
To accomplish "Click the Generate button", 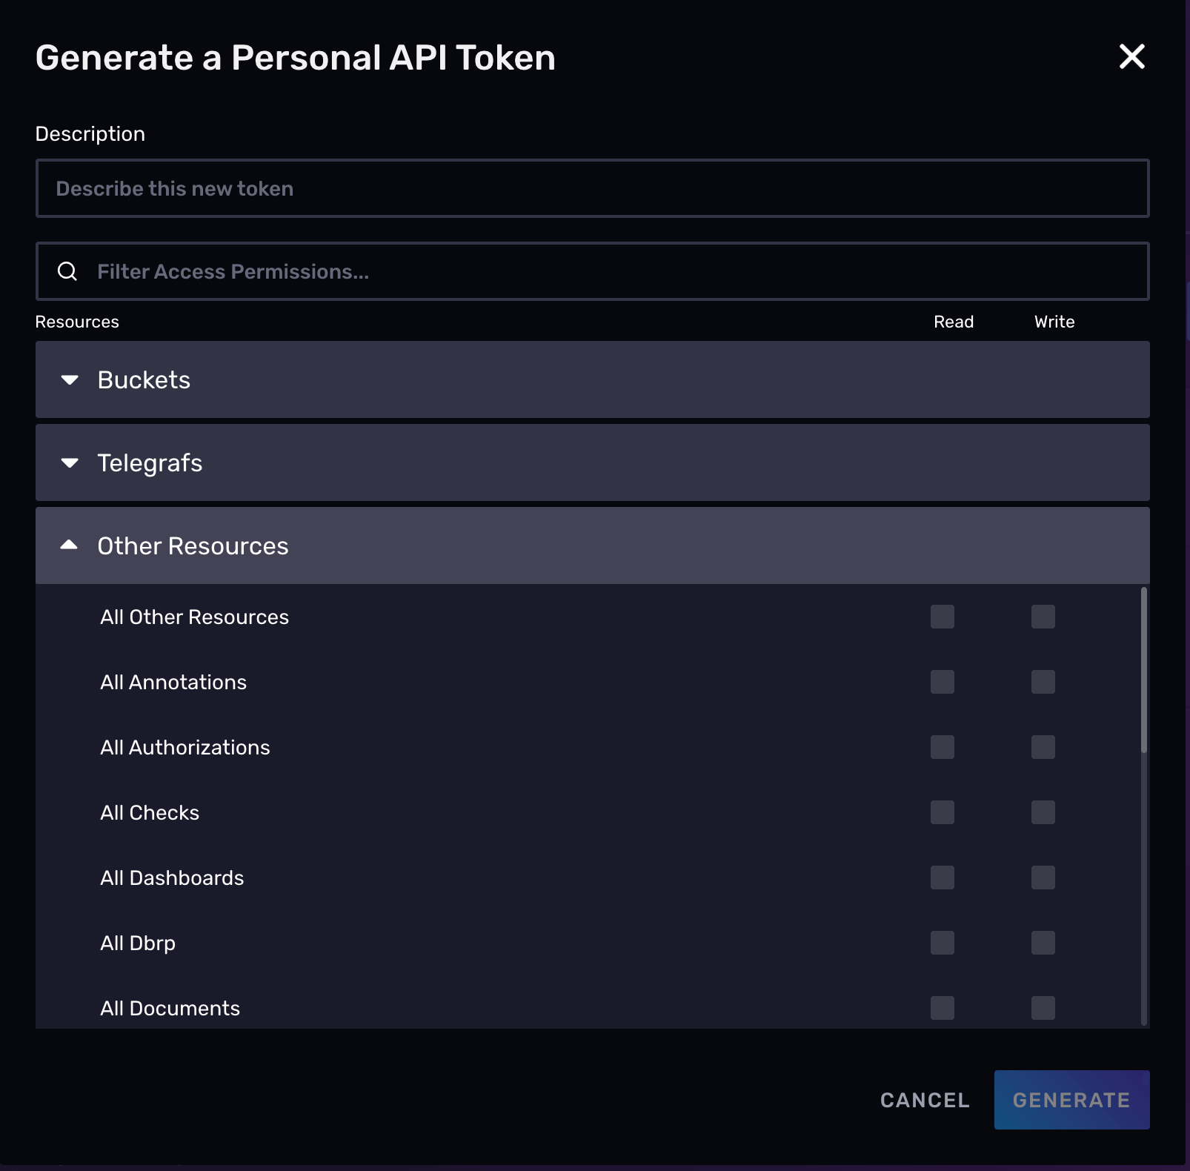I will [1071, 1100].
